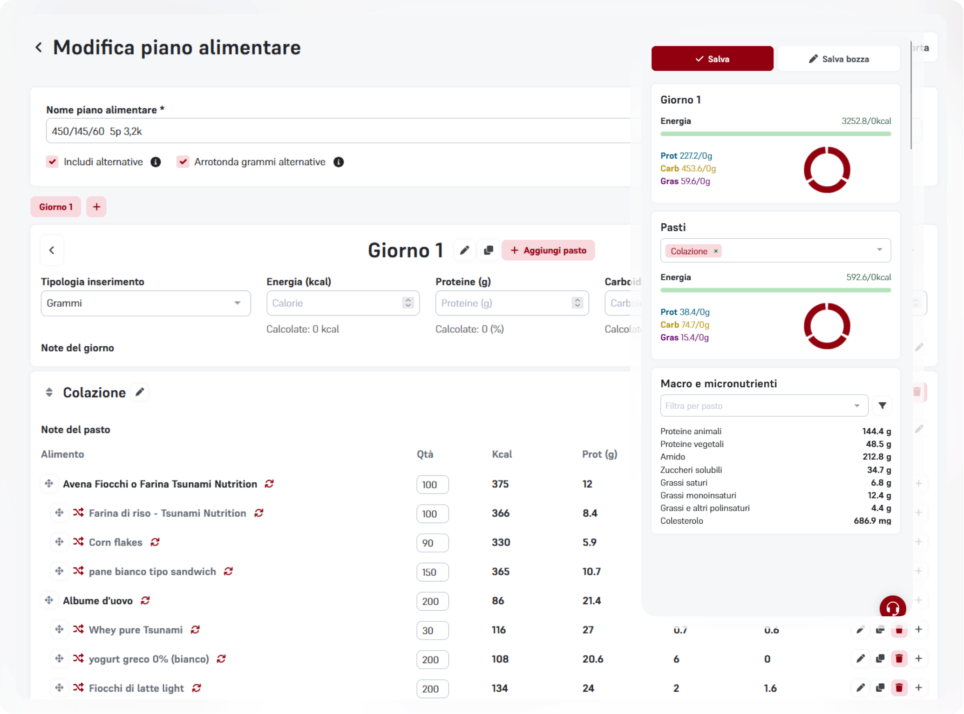
Task: Click the back arrow beside Modifica piano alimentare
Action: [39, 47]
